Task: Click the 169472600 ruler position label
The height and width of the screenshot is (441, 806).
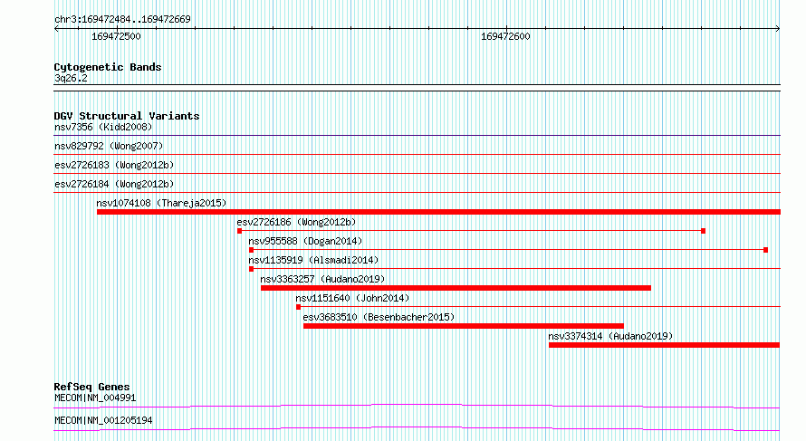Action: pos(505,37)
